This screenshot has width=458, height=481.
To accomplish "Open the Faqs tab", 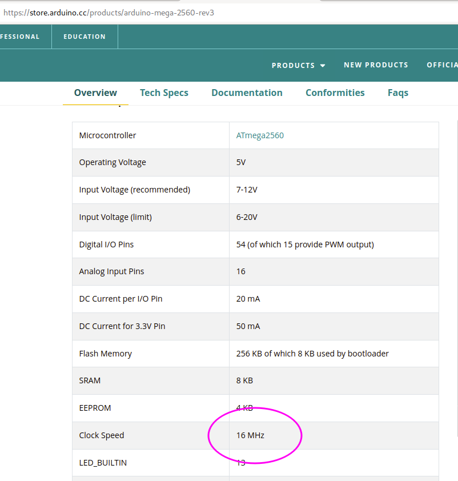I will click(398, 93).
